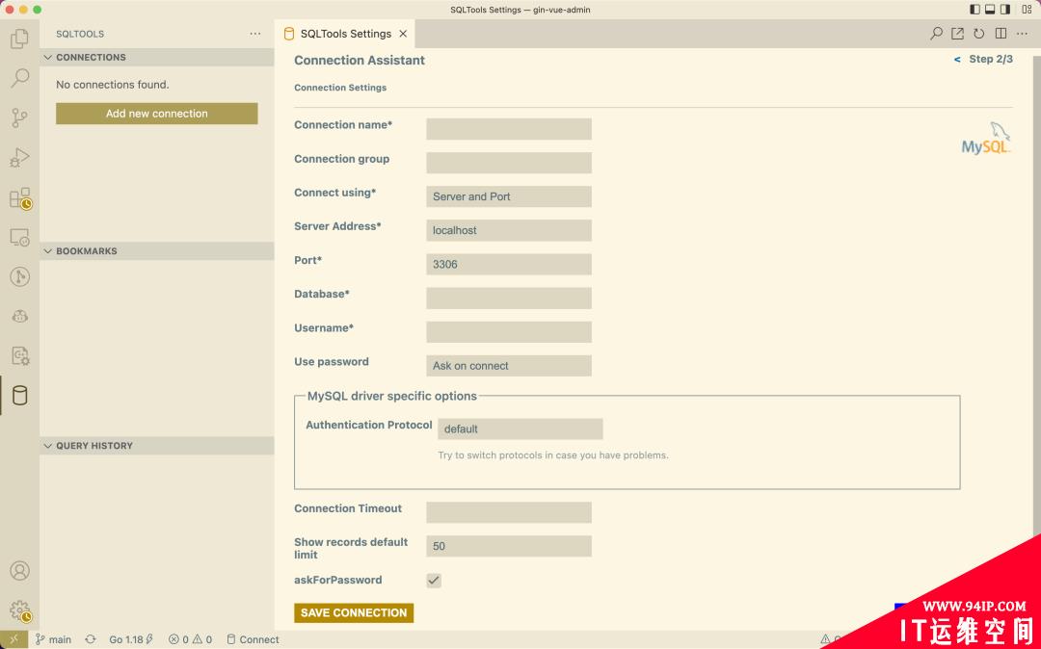Open the Remote Explorer view

tap(20, 237)
